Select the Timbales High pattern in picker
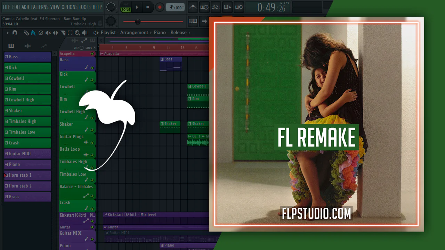The height and width of the screenshot is (250, 445). point(27,122)
